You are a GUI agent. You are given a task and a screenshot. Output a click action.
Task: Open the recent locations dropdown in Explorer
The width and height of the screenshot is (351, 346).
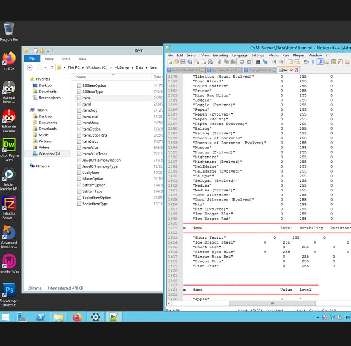pyautogui.click(x=46, y=67)
